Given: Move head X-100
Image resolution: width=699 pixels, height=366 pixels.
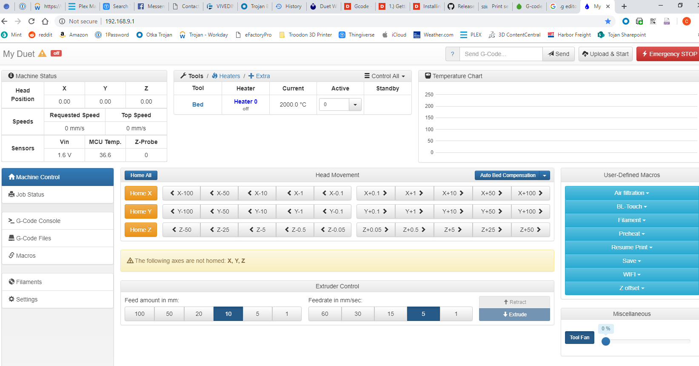Looking at the screenshot, I should 182,193.
